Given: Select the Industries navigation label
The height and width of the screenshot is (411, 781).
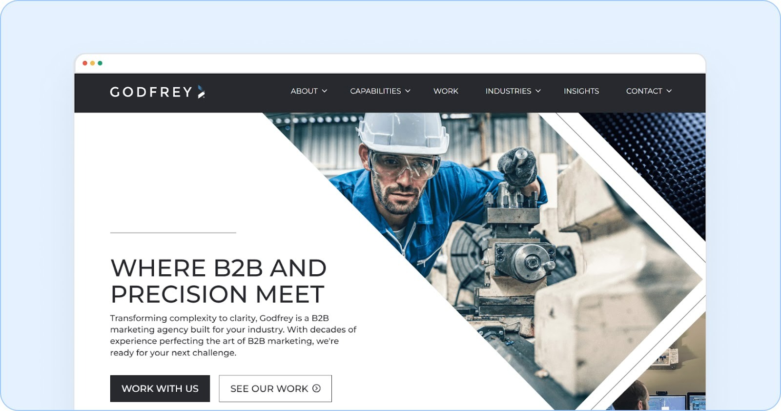Looking at the screenshot, I should [x=508, y=91].
